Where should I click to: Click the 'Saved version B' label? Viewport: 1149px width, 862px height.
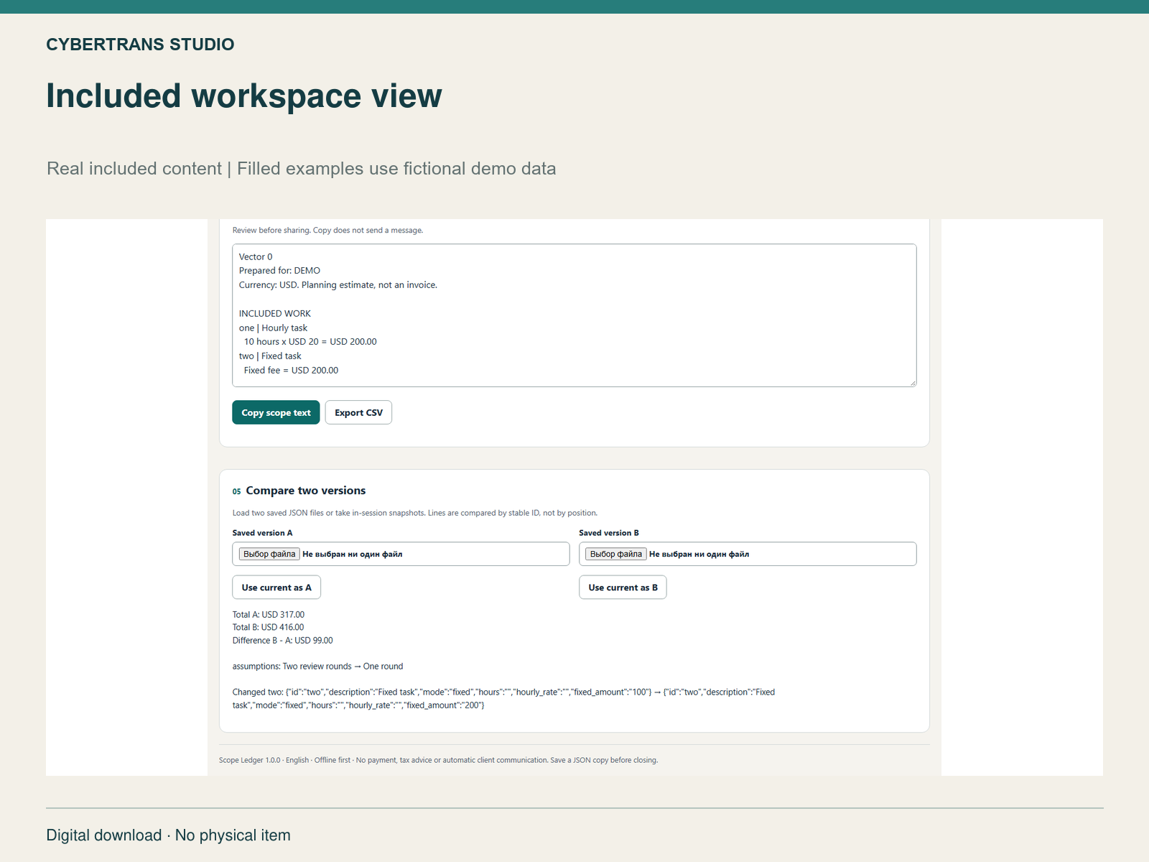point(609,533)
